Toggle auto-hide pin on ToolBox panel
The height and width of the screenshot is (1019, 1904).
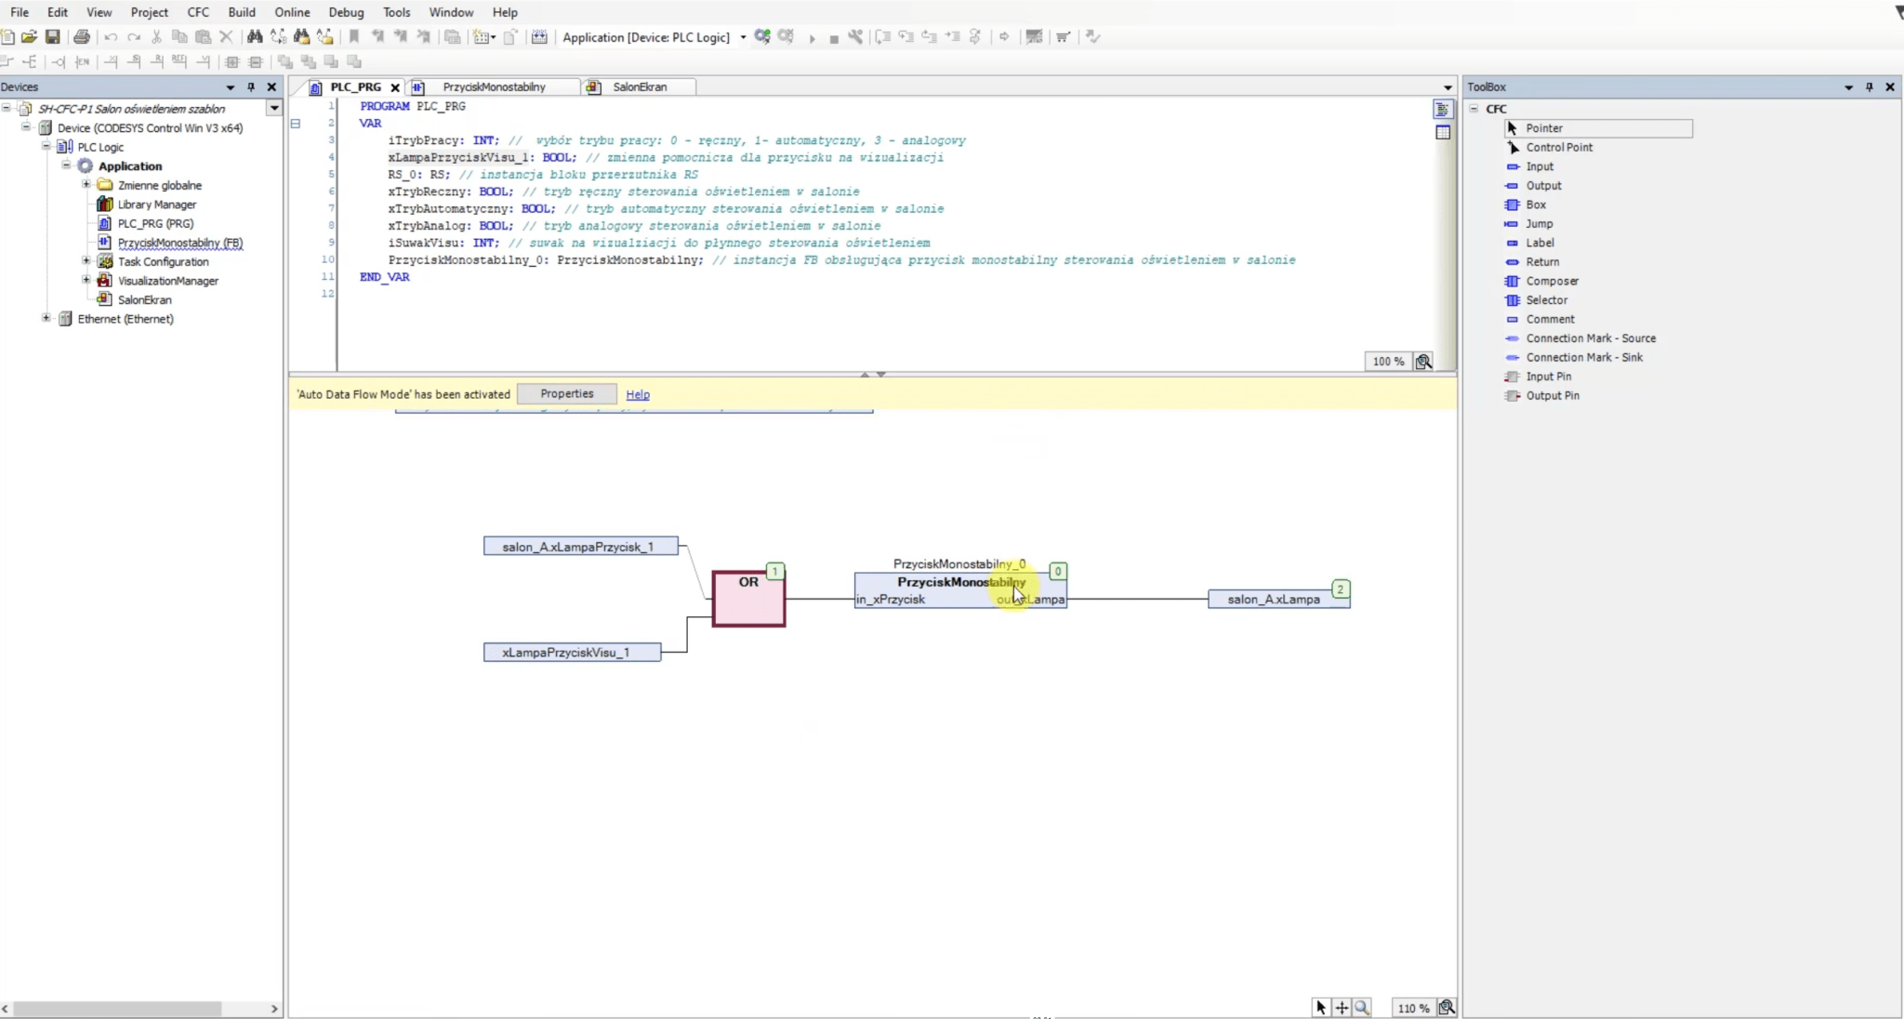tap(1870, 86)
